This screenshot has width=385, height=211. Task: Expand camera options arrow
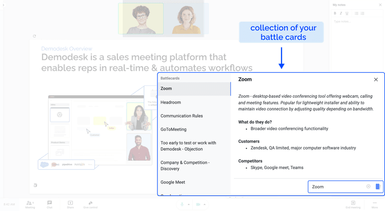(205, 204)
